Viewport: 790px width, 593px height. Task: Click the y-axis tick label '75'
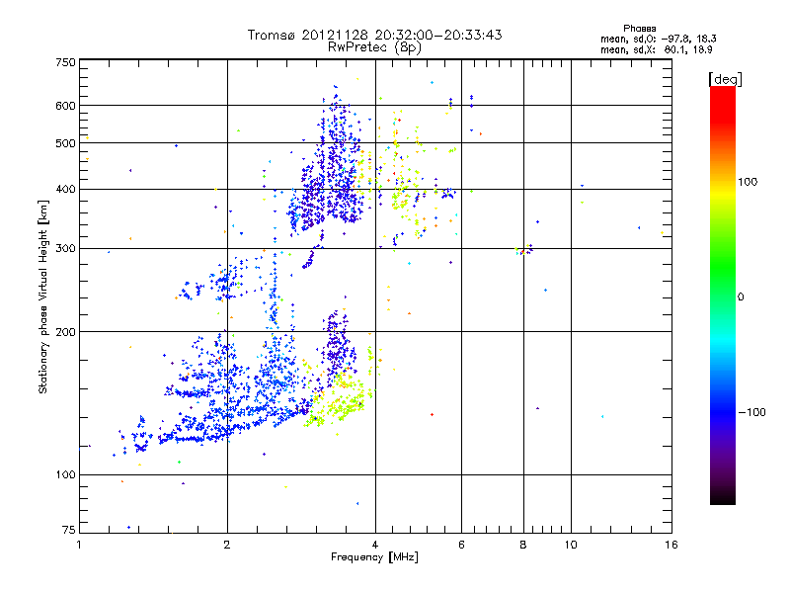(69, 530)
